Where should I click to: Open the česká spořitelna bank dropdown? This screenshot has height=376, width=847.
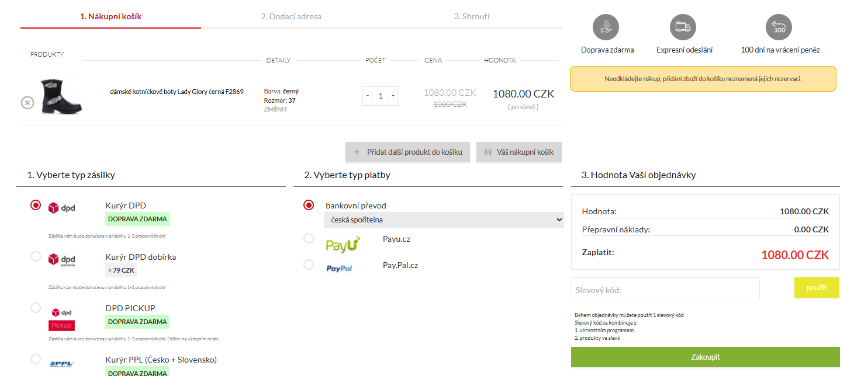443,220
